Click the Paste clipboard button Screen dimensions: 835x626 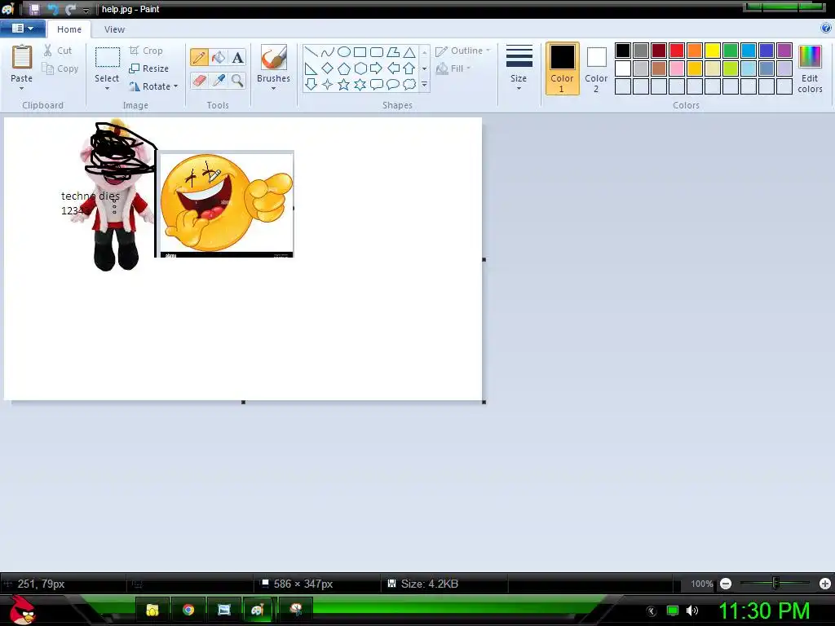[22, 63]
